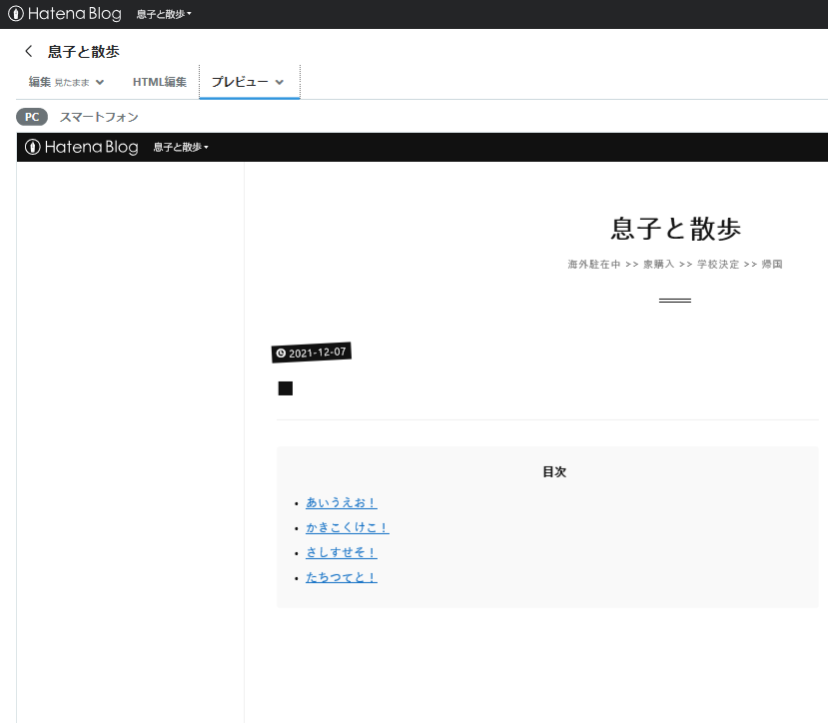Image resolution: width=828 pixels, height=723 pixels.
Task: Open the かきこくけこ！ table of contents link
Action: (348, 527)
